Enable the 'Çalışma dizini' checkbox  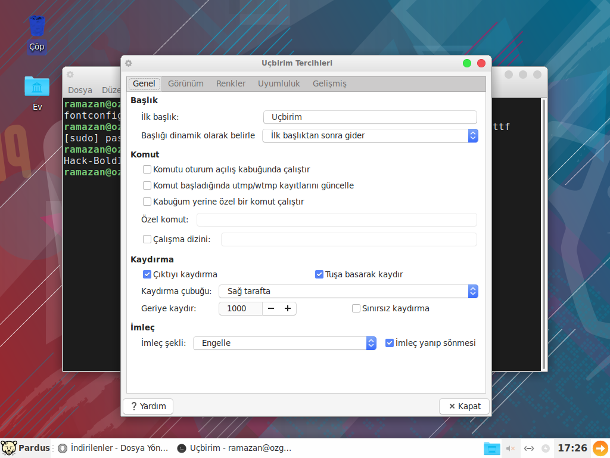click(x=147, y=239)
